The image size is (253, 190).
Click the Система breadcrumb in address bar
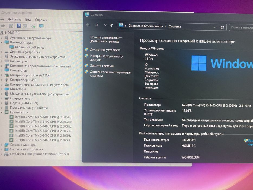pos(175,26)
